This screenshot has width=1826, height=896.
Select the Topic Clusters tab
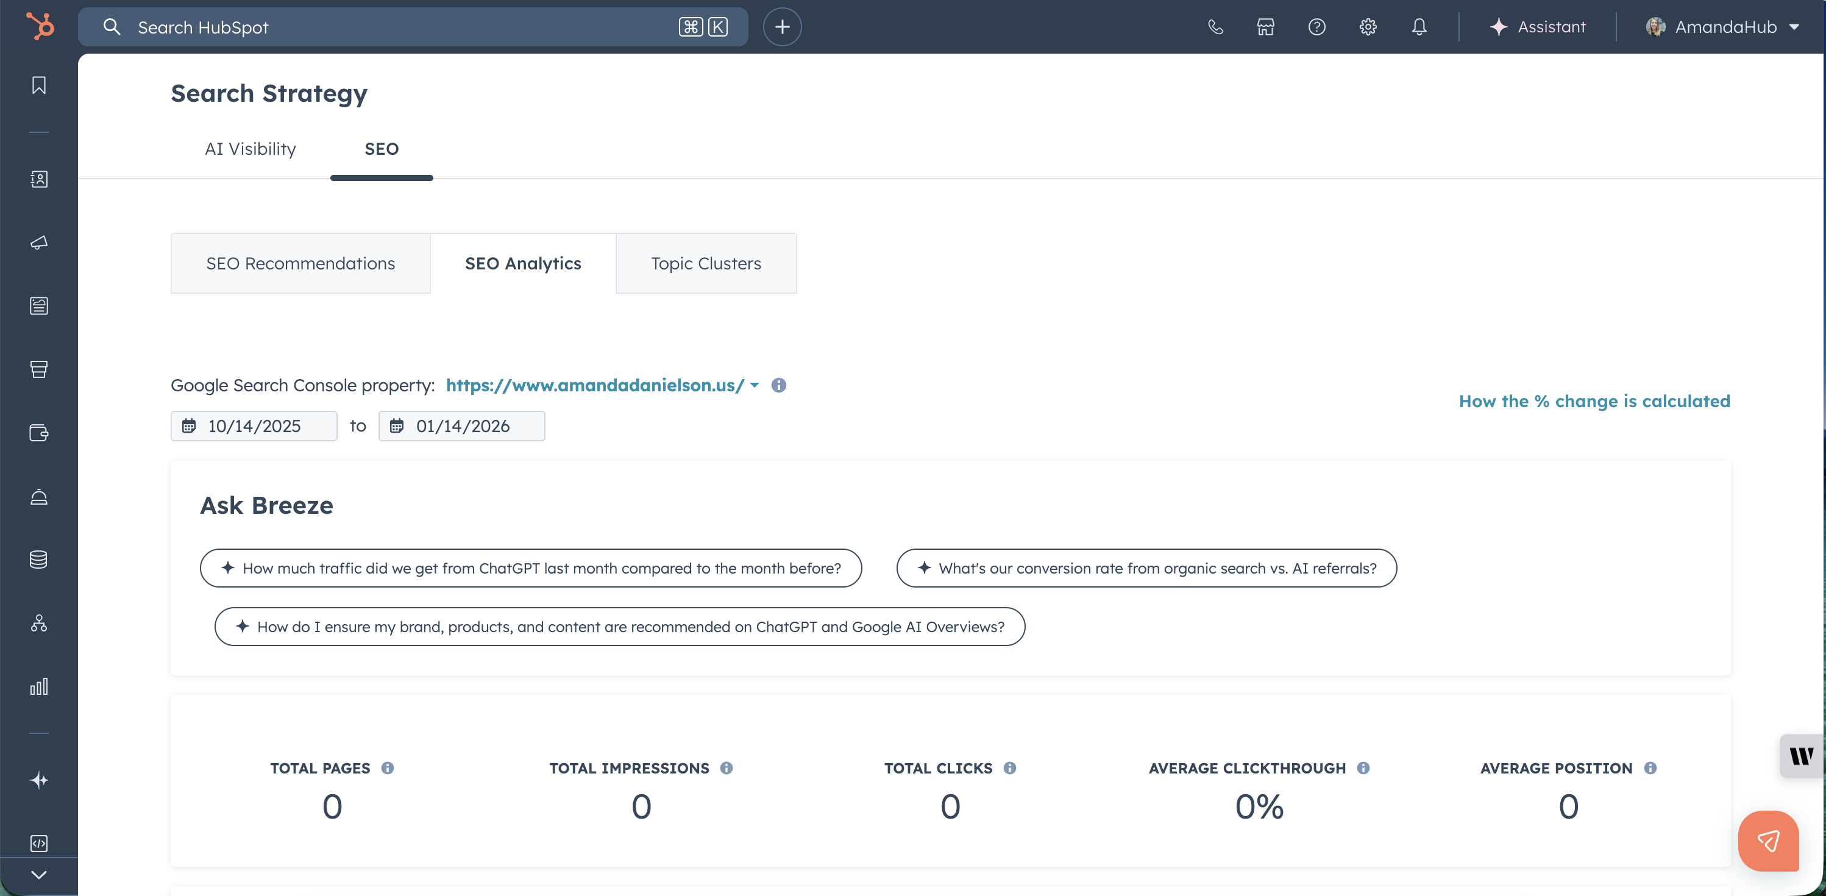705,264
